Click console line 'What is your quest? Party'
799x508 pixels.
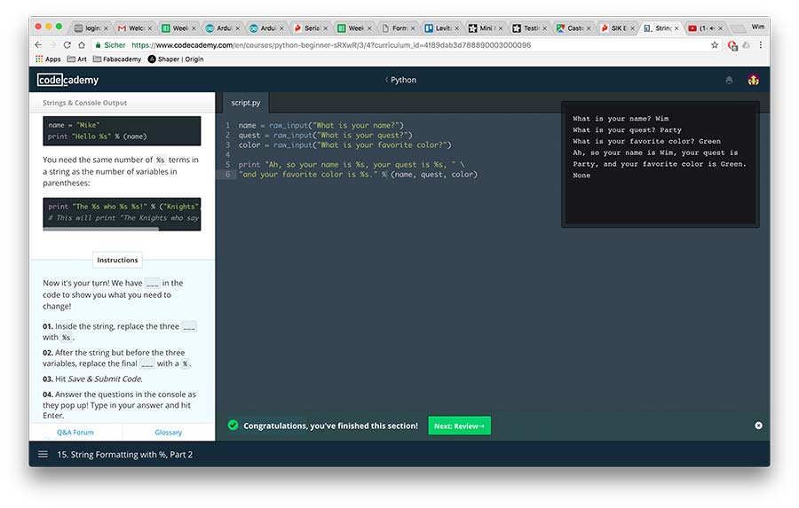point(627,129)
